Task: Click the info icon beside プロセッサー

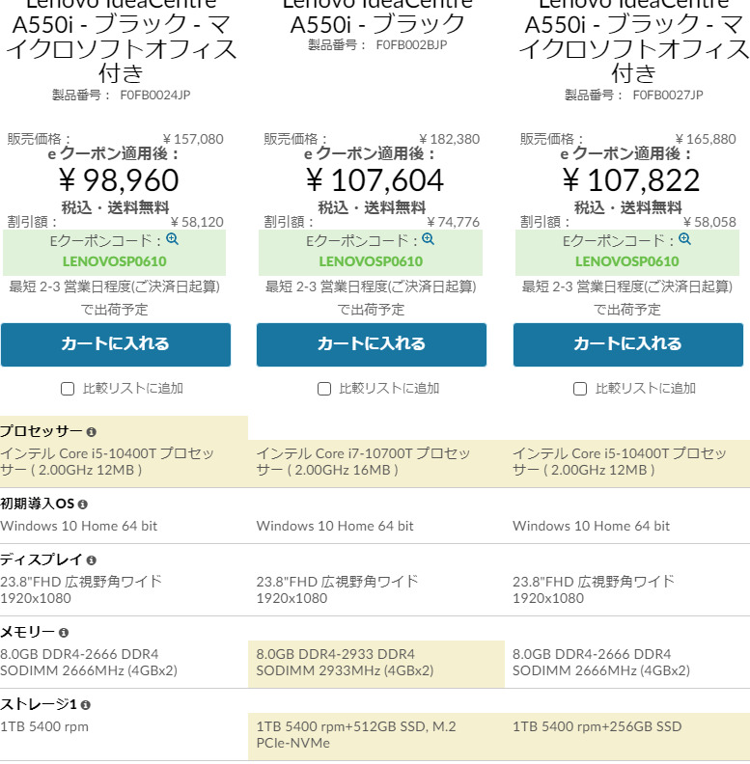Action: click(92, 432)
